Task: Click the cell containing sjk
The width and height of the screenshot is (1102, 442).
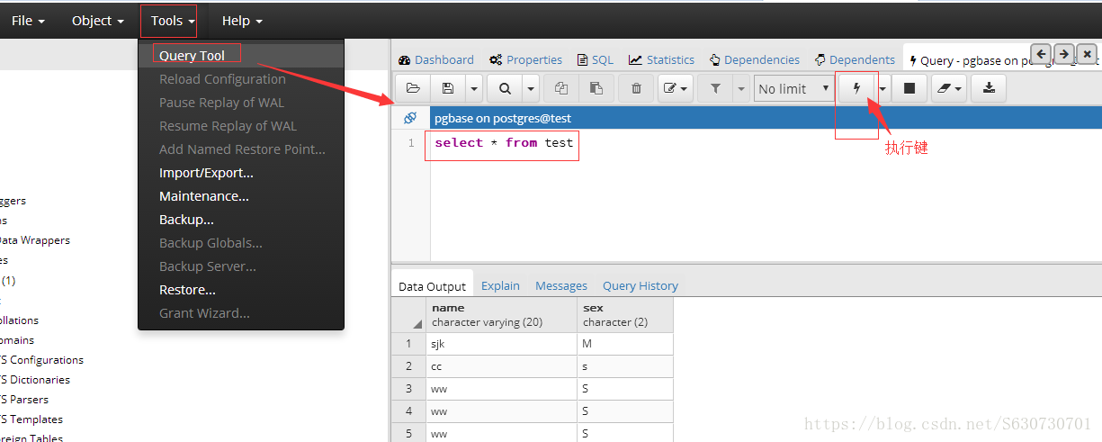Action: click(x=501, y=344)
